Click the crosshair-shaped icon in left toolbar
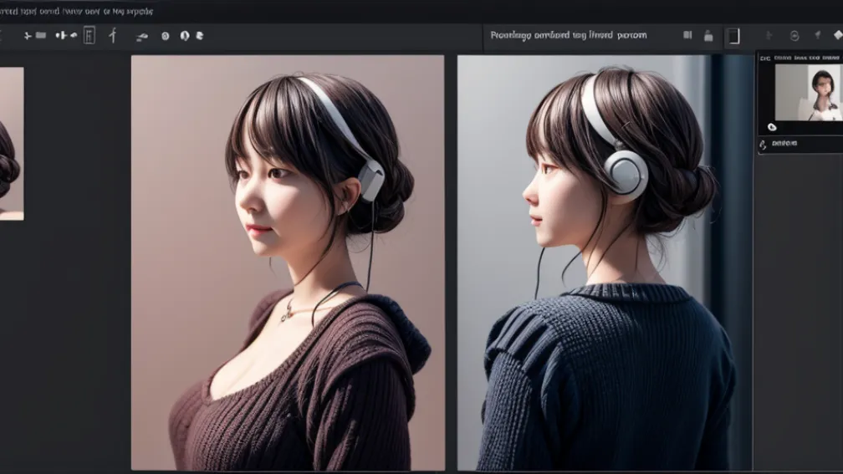This screenshot has height=474, width=843. pyautogui.click(x=28, y=36)
